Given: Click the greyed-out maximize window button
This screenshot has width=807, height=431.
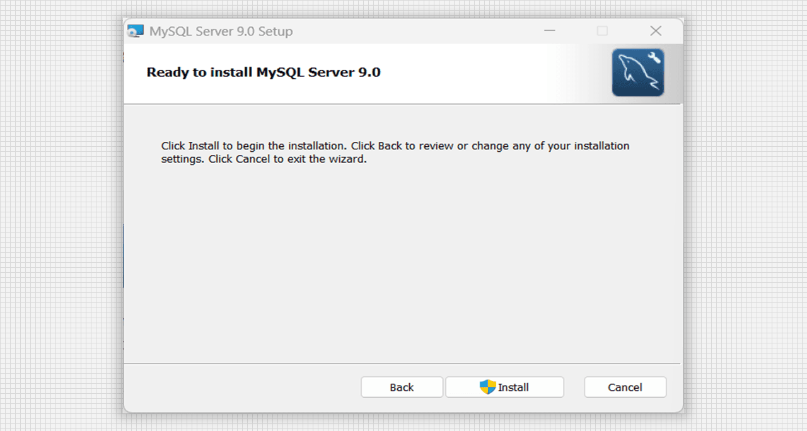Looking at the screenshot, I should [x=602, y=31].
